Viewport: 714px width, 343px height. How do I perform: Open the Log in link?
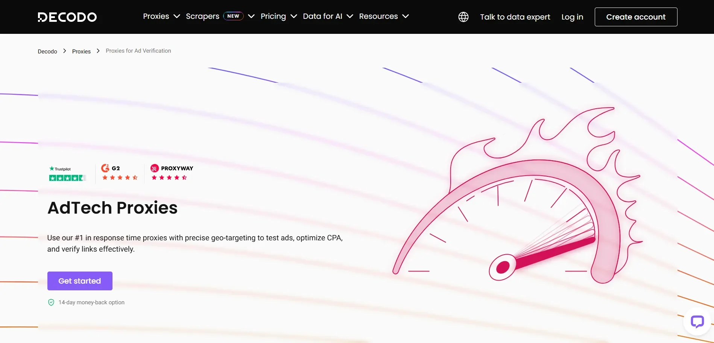pos(572,17)
